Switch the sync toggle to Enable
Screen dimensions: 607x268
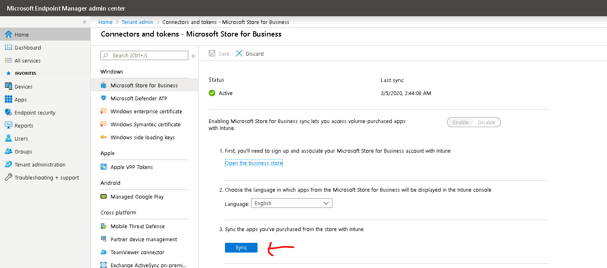(x=461, y=122)
